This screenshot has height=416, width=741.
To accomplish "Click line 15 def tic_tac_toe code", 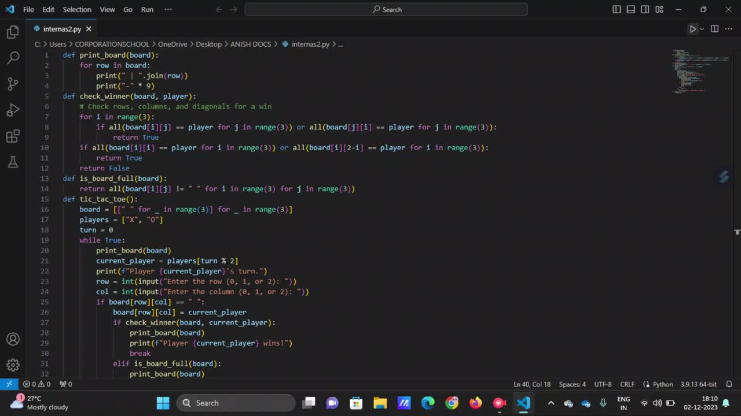I will click(x=100, y=199).
